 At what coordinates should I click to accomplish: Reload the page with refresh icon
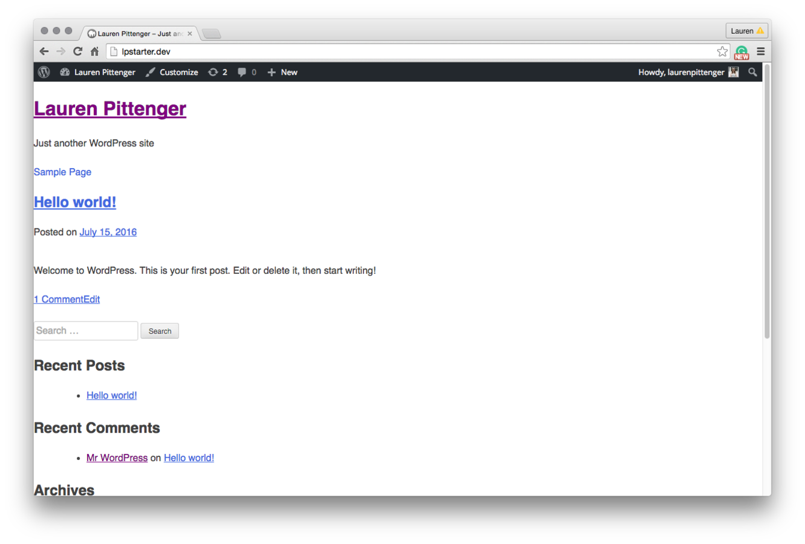[x=77, y=51]
